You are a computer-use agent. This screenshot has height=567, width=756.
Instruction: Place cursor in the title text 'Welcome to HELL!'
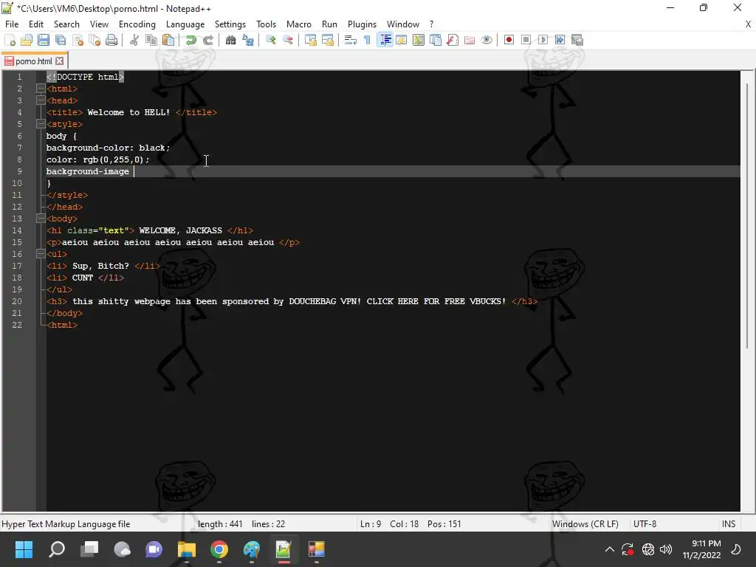(128, 112)
